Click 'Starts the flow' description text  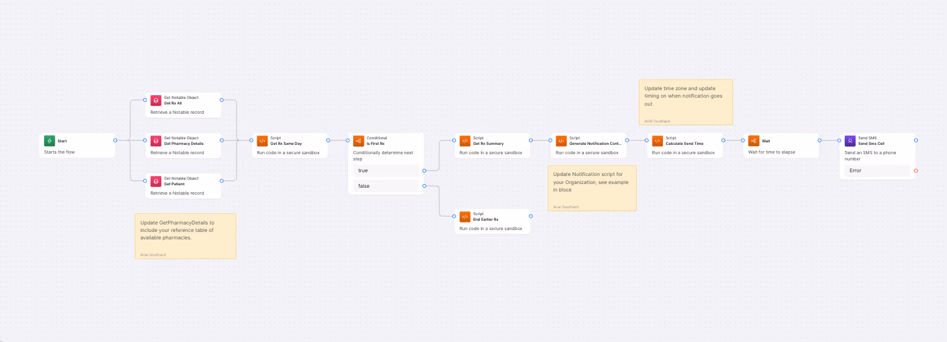[x=59, y=152]
